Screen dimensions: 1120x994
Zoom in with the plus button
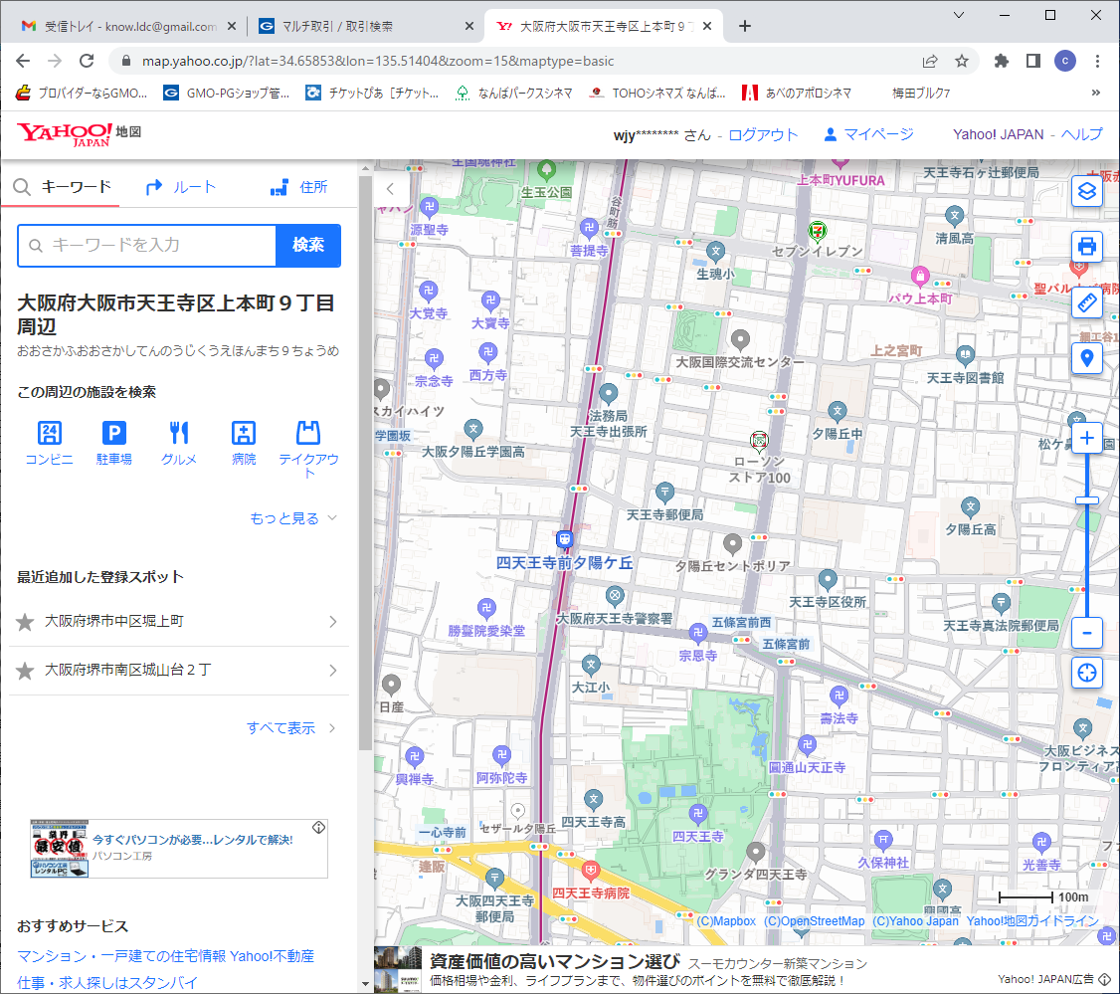[x=1087, y=439]
